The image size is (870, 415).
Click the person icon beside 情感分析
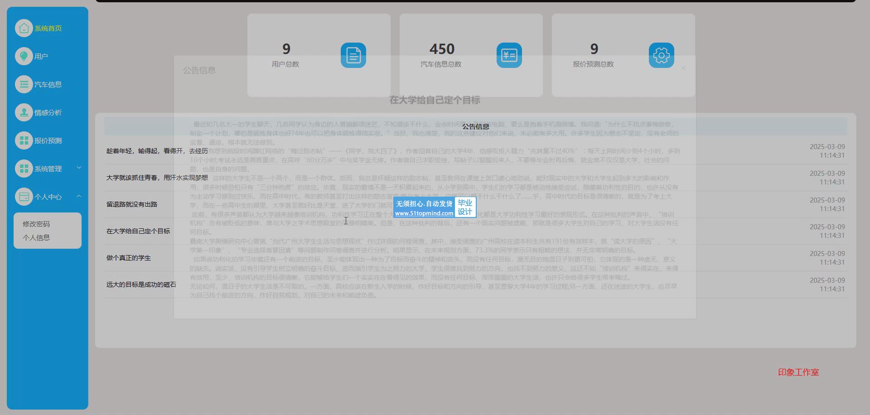(x=24, y=112)
